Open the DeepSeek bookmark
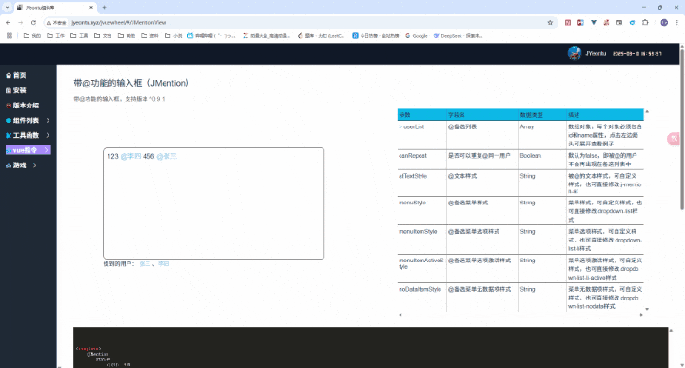 [458, 36]
